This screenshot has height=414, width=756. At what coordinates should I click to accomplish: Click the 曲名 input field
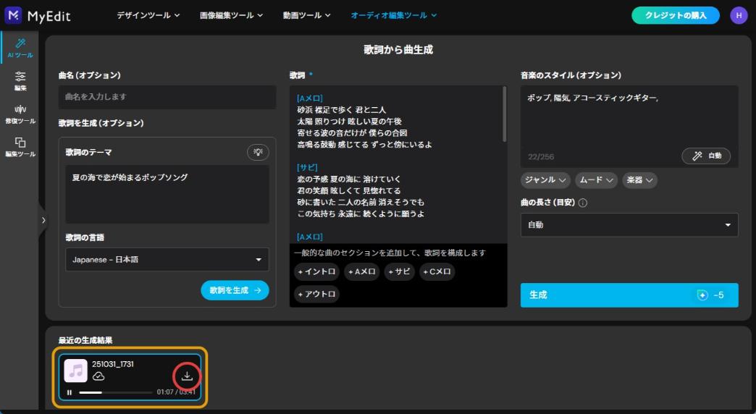pyautogui.click(x=167, y=97)
